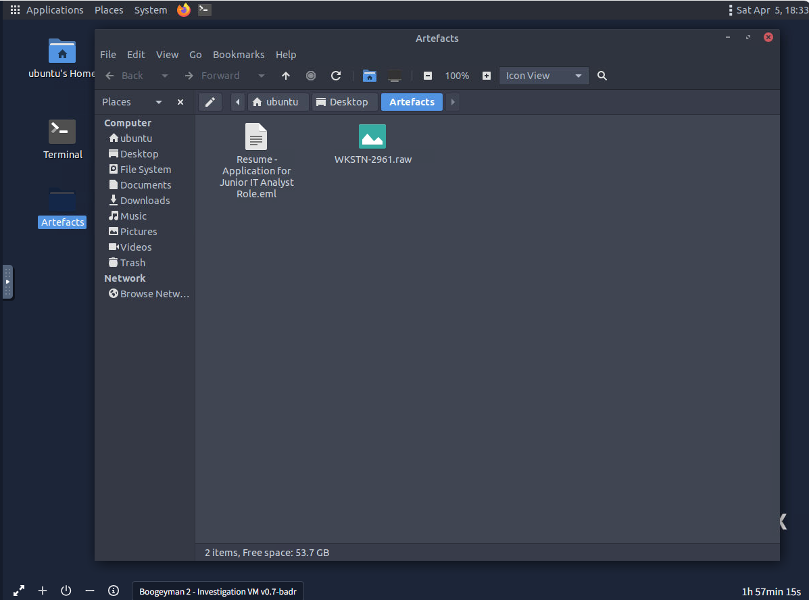This screenshot has height=600, width=809.
Task: Click the power icon in the bottom bar
Action: [66, 591]
